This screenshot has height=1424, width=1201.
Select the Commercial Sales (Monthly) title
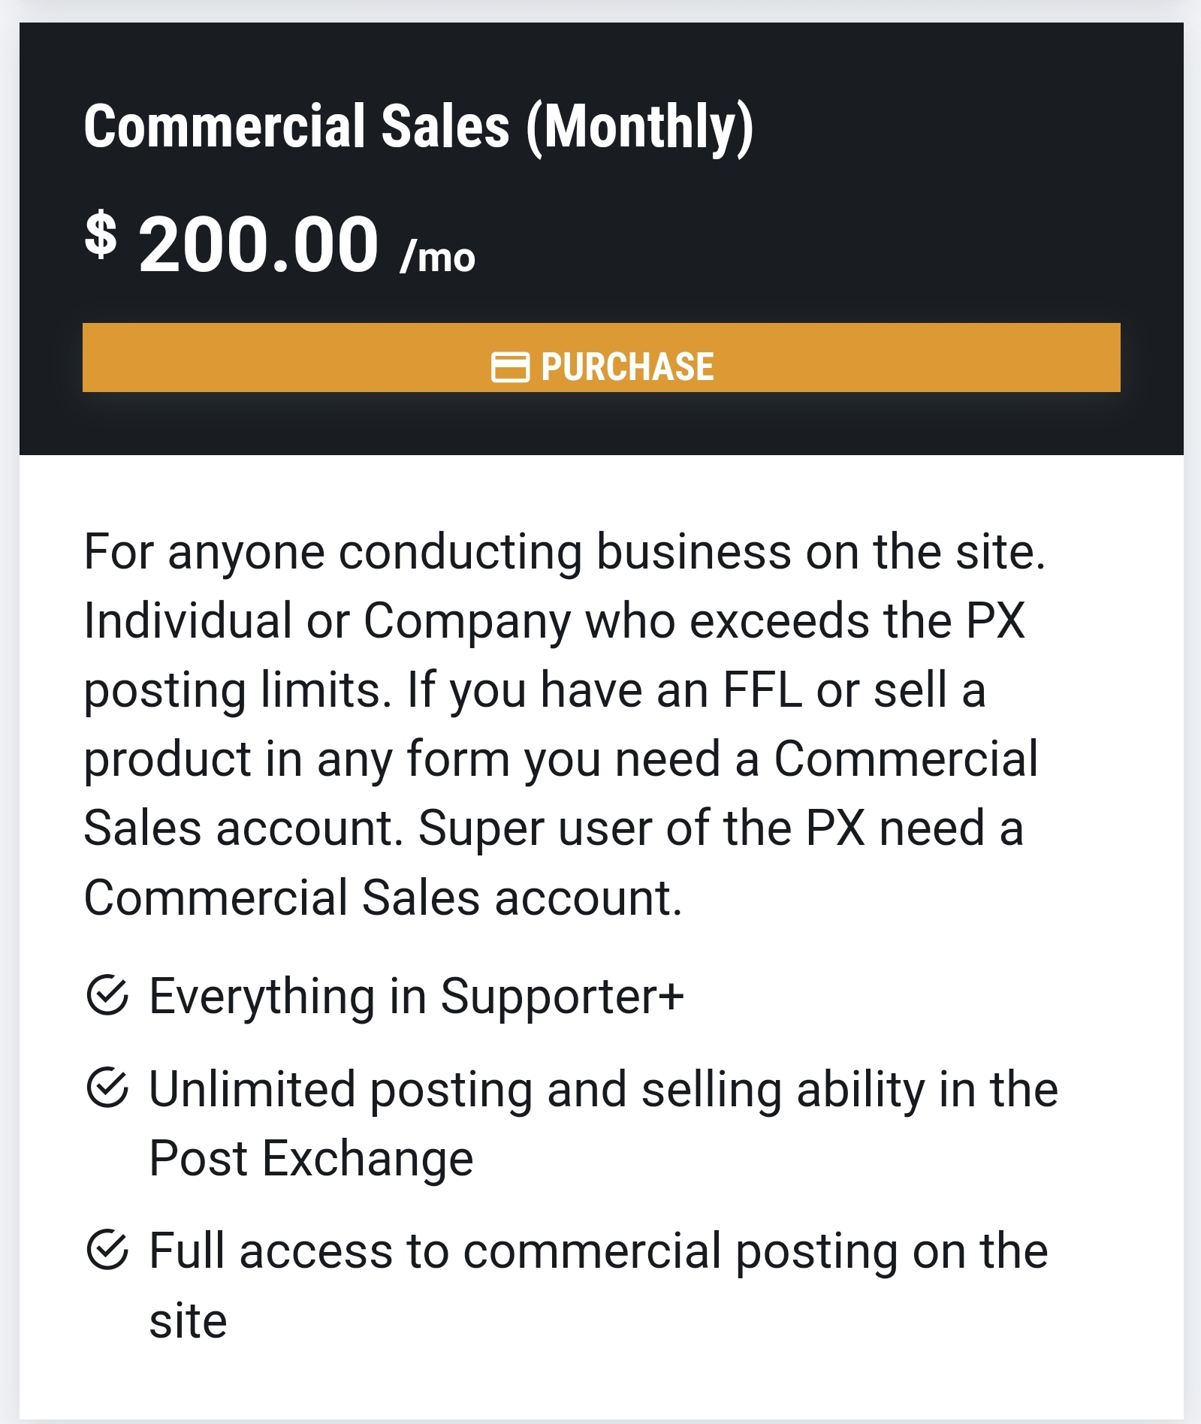[x=418, y=126]
